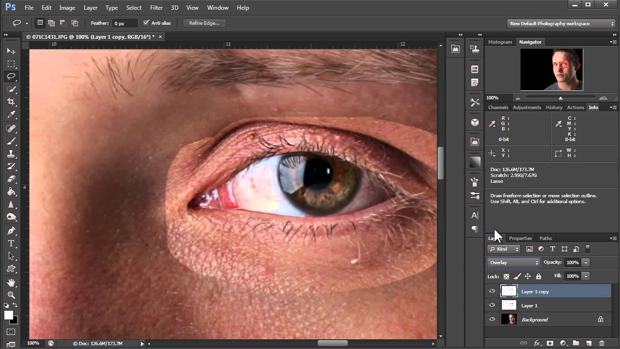Select the Path Selection tool
This screenshot has width=620, height=349.
point(11,256)
